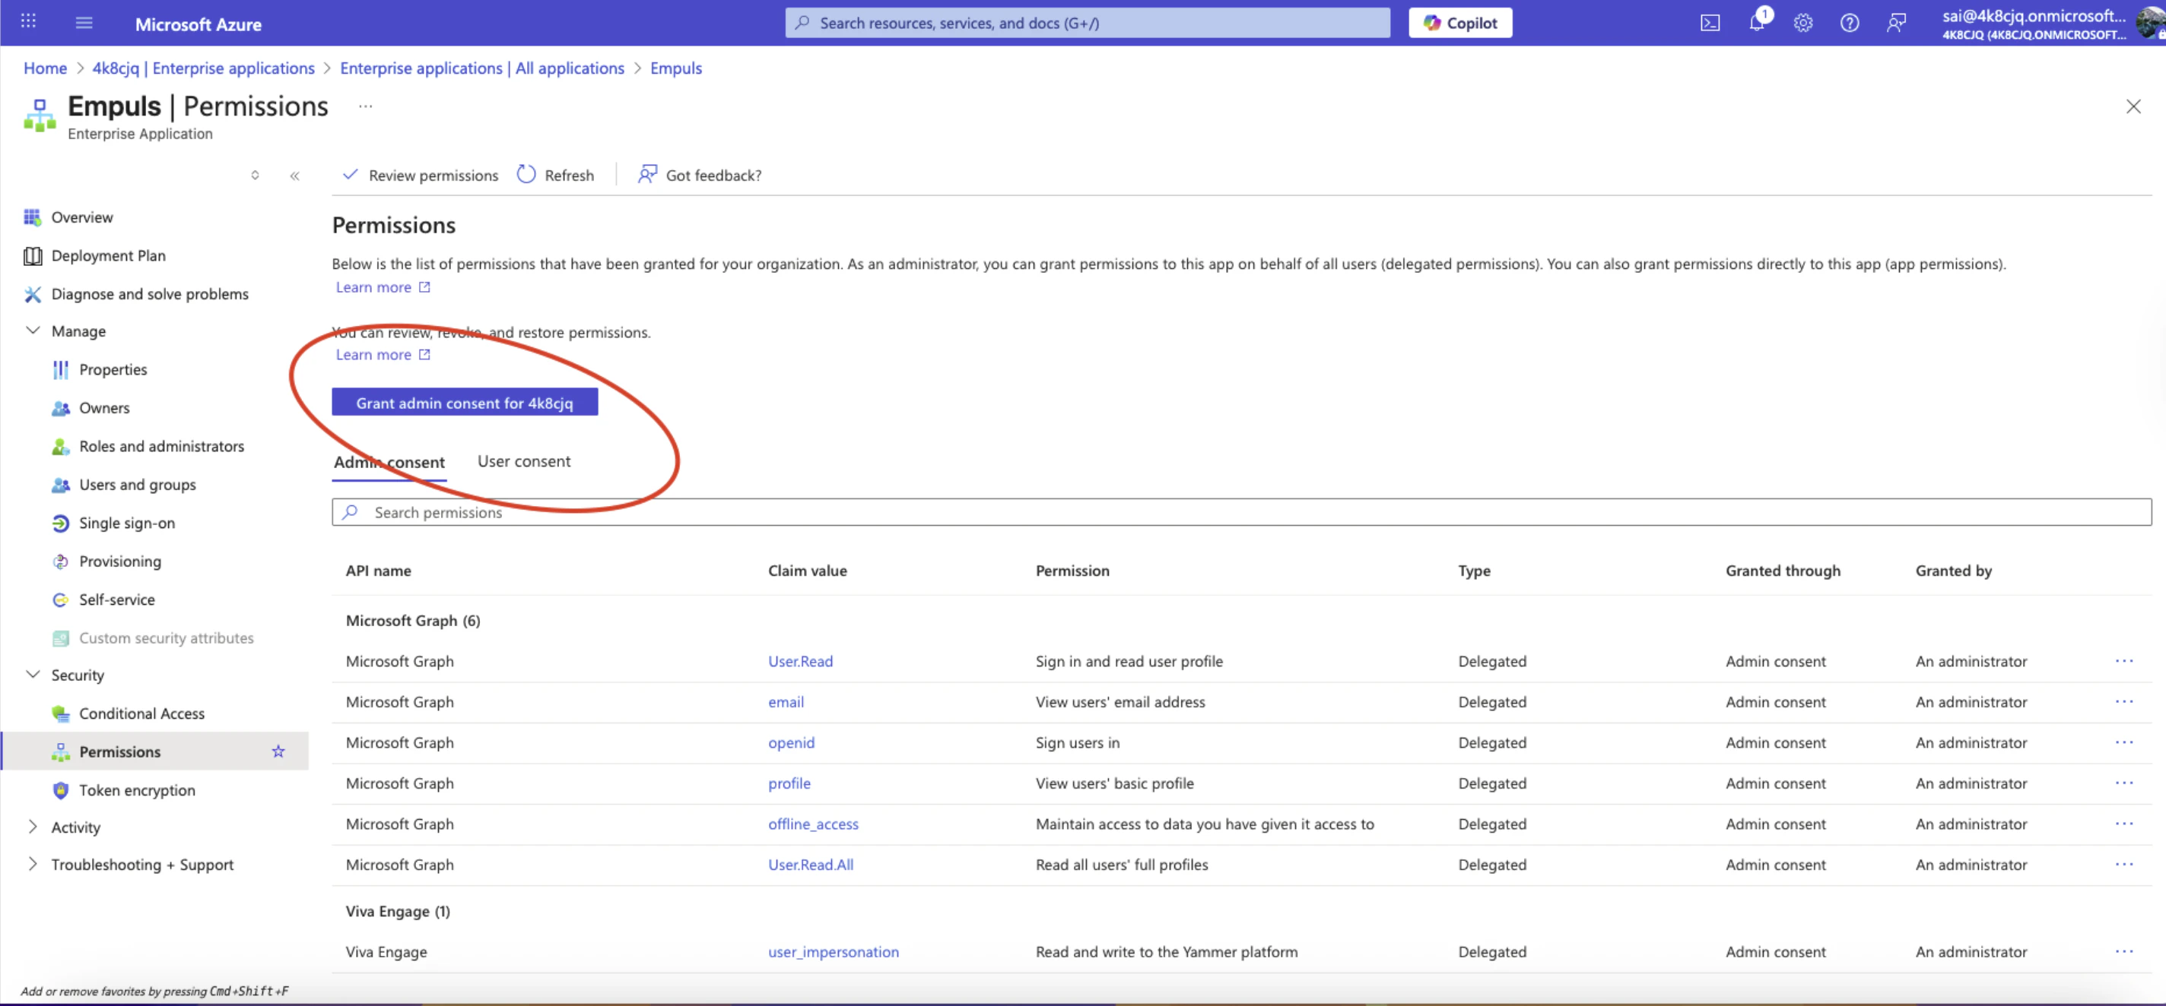Open the ellipsis menu for user_impersonation row

click(x=2124, y=952)
